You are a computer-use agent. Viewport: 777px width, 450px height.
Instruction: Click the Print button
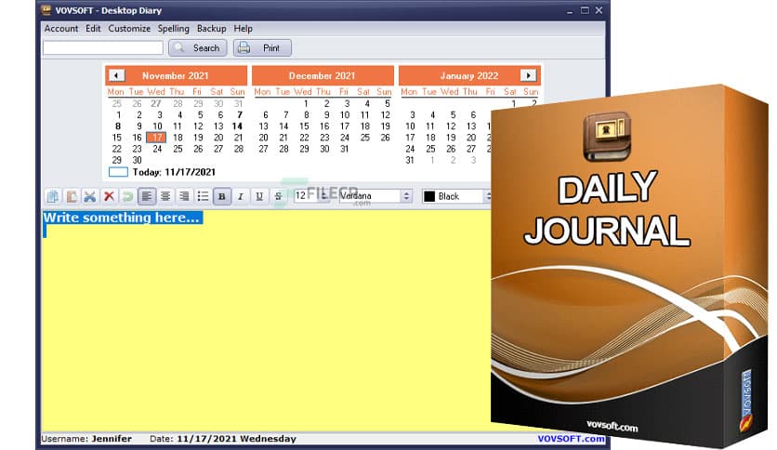coord(262,47)
